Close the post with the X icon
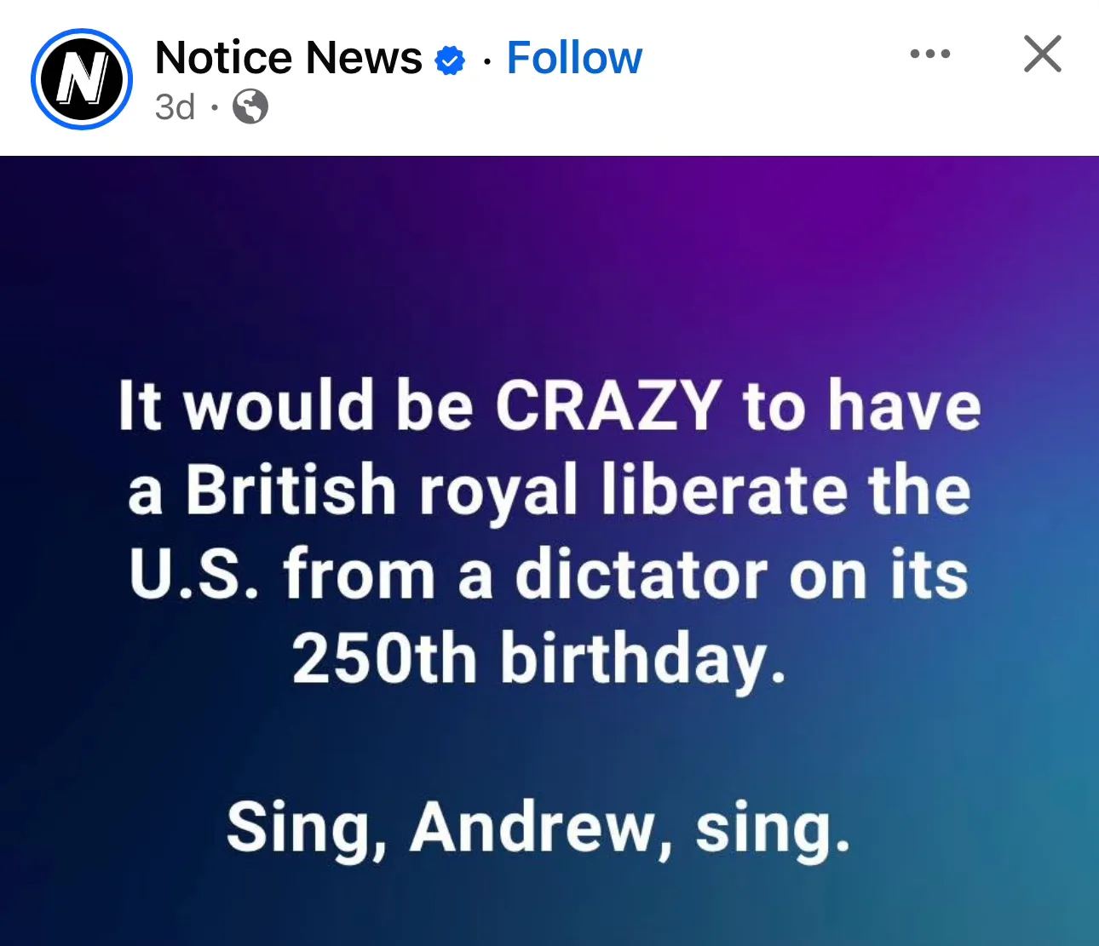This screenshot has width=1099, height=946. coord(1042,54)
